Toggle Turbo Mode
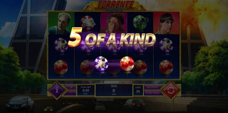Screen dimensions: 228x113 (x=154, y=93)
